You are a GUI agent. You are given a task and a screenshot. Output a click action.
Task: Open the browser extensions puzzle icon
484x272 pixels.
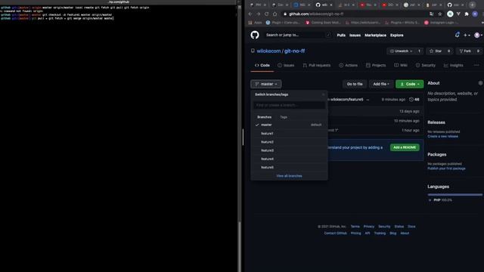[x=467, y=14]
